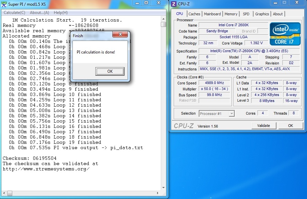Click the Technology value 32 nm

tap(208, 43)
